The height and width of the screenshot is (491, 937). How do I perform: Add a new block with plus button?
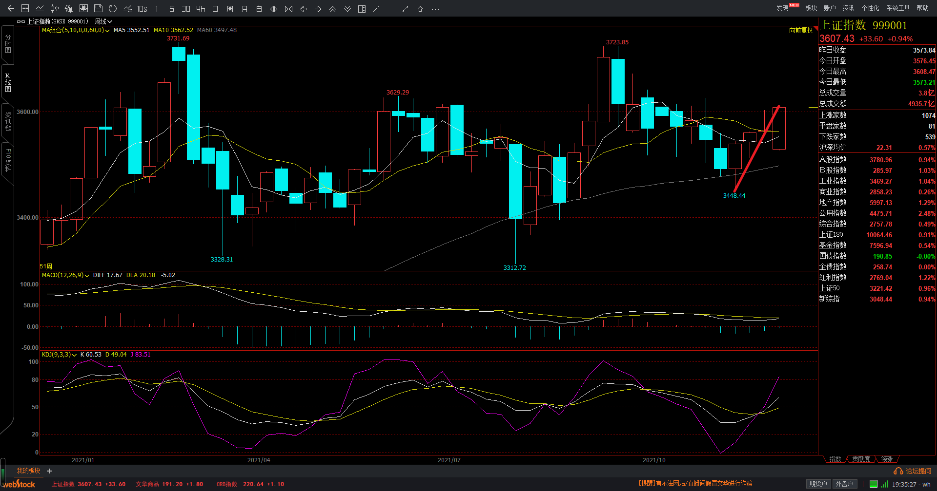tap(49, 471)
